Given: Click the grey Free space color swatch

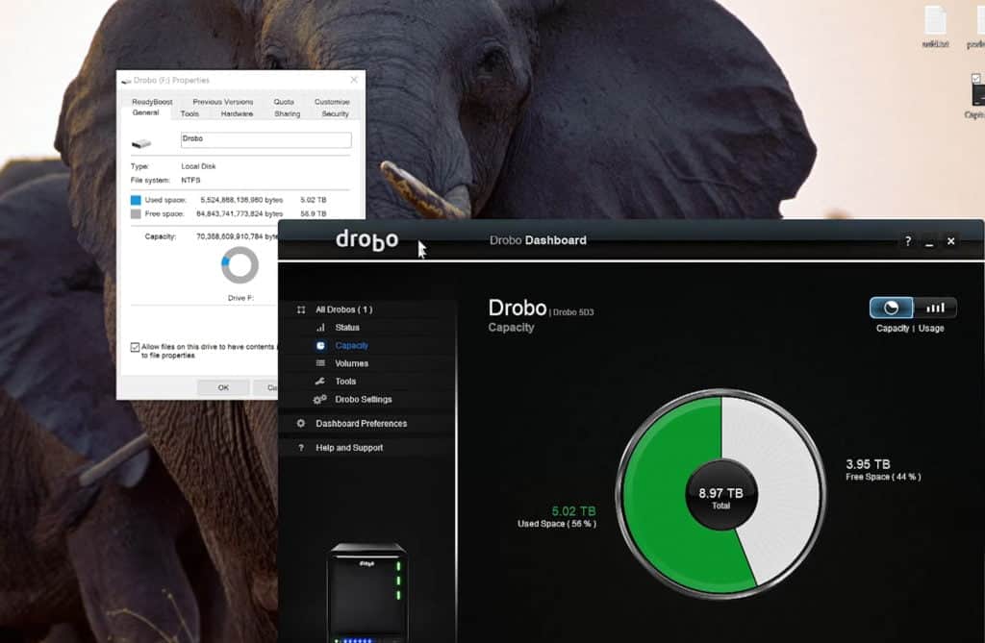Looking at the screenshot, I should (136, 214).
